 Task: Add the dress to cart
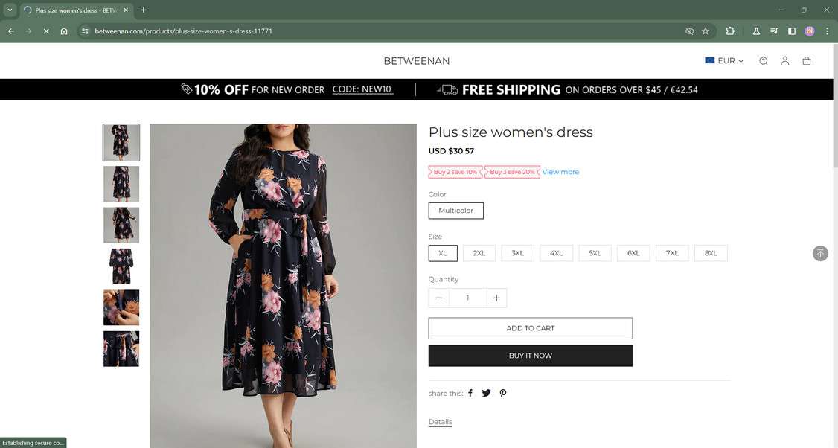pos(530,328)
